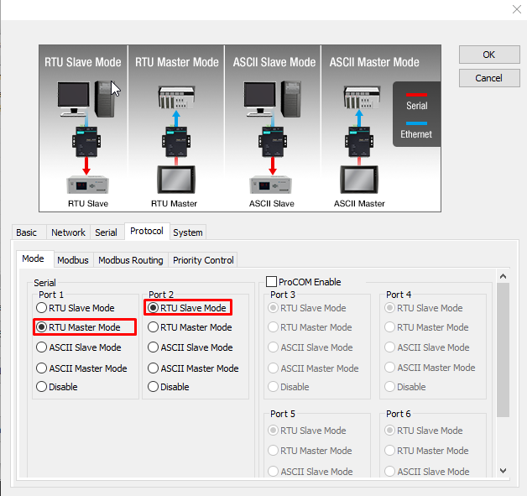Image resolution: width=527 pixels, height=496 pixels.
Task: Click the ASCII Slave device icon
Action: point(270,185)
